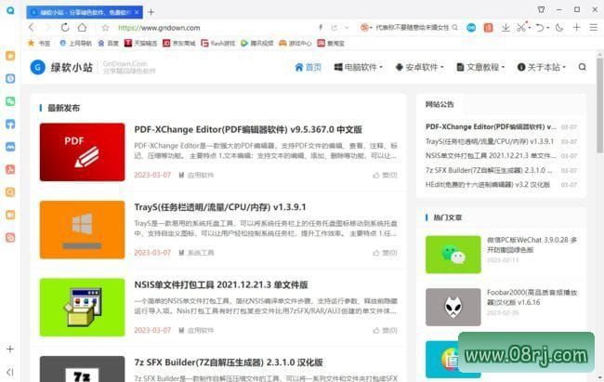Open 7z SFX Builder 2.3.1.0 汉化版 title
Screen dimensions: 604x382
point(228,362)
